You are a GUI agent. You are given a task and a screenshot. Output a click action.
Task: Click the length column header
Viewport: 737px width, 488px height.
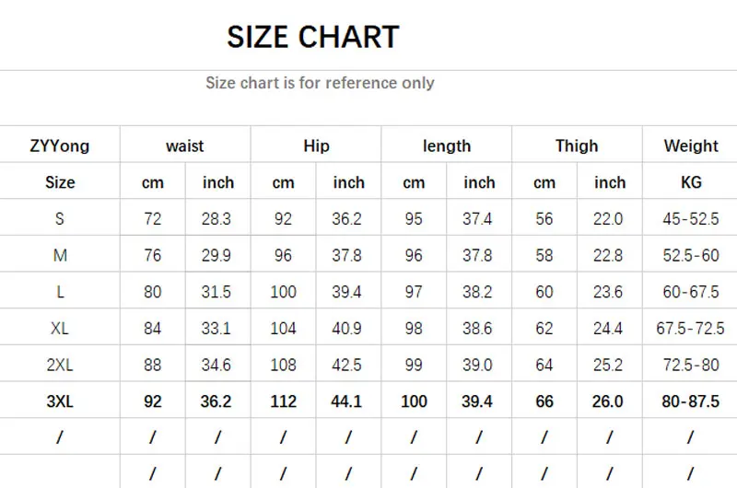(447, 145)
